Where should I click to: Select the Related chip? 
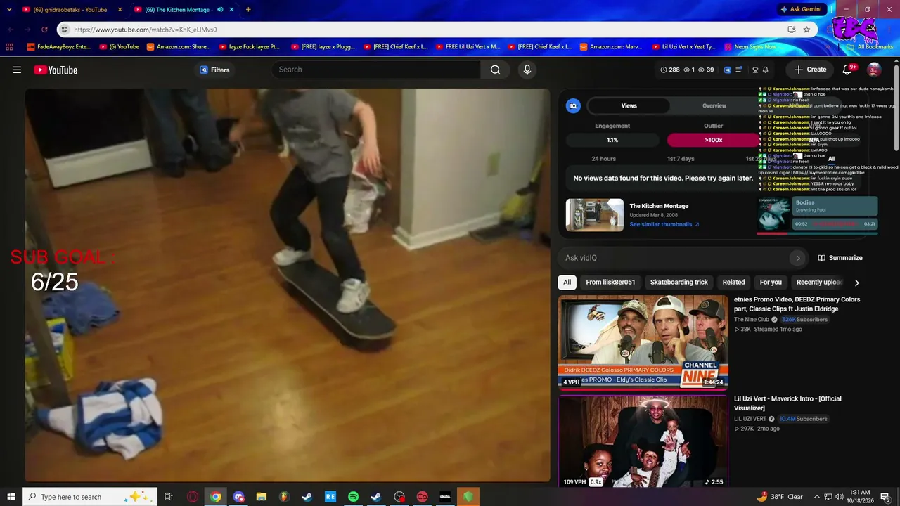(x=733, y=282)
